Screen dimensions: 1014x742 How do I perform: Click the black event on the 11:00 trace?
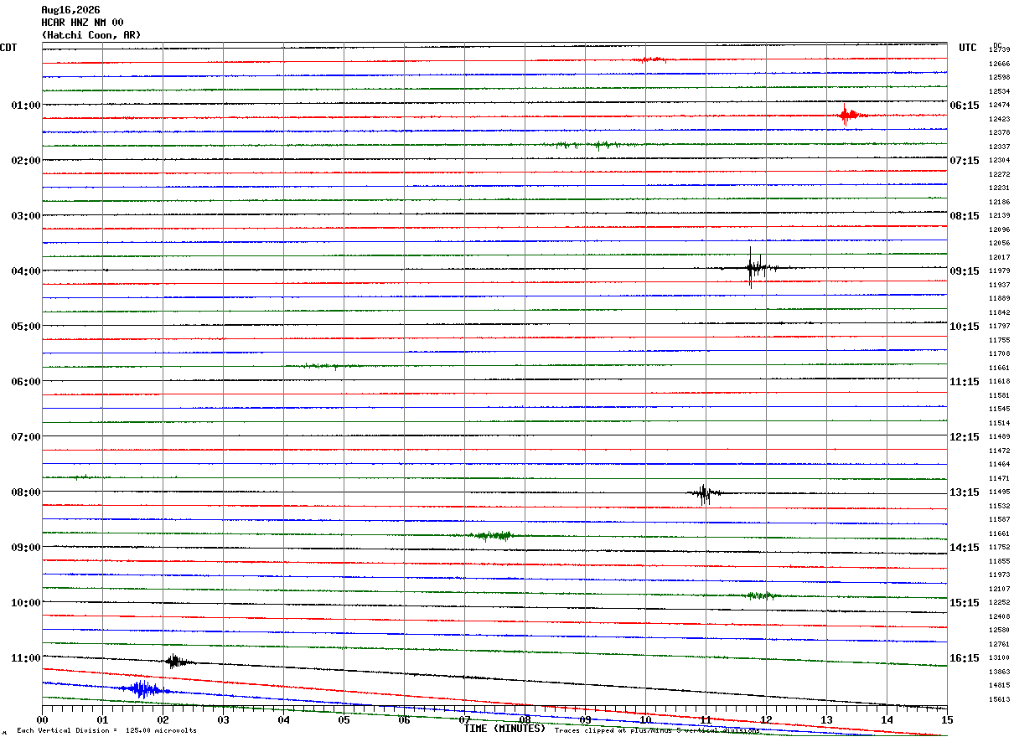click(x=175, y=661)
